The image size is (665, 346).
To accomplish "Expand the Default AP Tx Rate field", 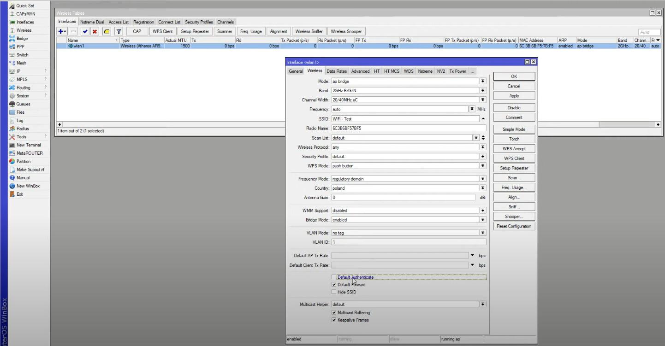I will tap(472, 255).
